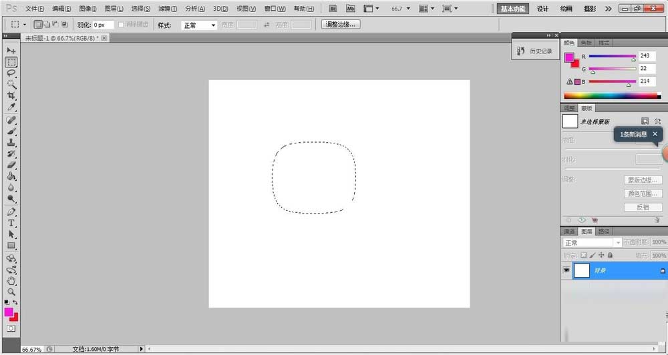668x355 pixels.
Task: Select the Path Selection arrow tool
Action: [x=11, y=234]
